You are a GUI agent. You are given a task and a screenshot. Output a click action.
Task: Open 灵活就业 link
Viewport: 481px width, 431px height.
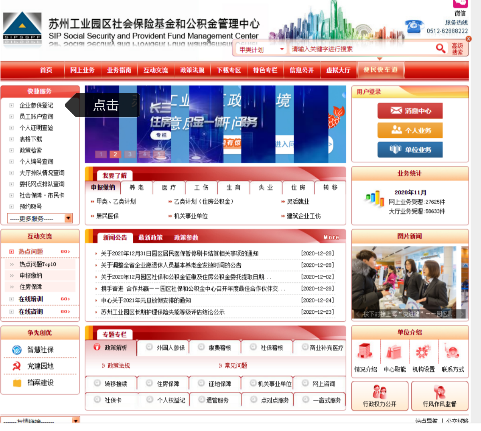point(298,202)
